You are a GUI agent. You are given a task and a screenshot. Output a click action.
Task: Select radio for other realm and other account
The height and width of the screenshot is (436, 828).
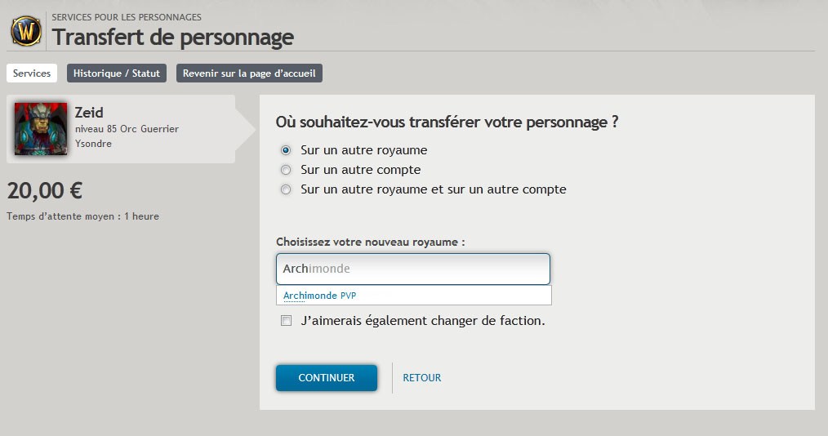coord(286,189)
